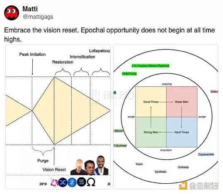Click the man with sash photo
The height and width of the screenshot is (194, 223).
[x=101, y=165]
